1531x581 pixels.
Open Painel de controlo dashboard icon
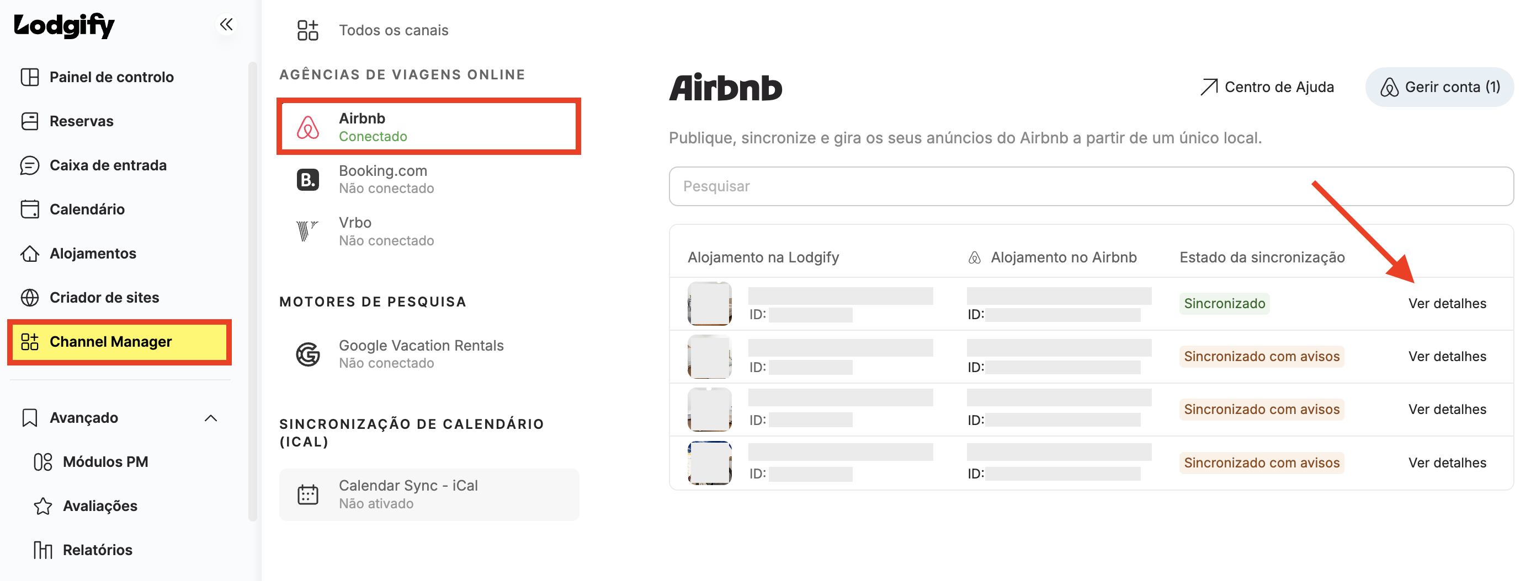pyautogui.click(x=30, y=77)
